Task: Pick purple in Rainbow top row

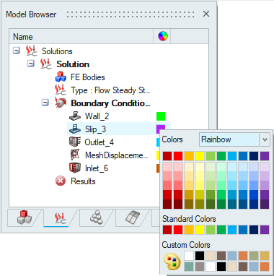Action: [x=265, y=156]
